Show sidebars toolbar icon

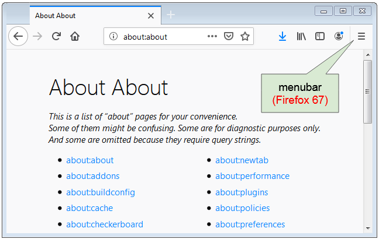[x=320, y=36]
